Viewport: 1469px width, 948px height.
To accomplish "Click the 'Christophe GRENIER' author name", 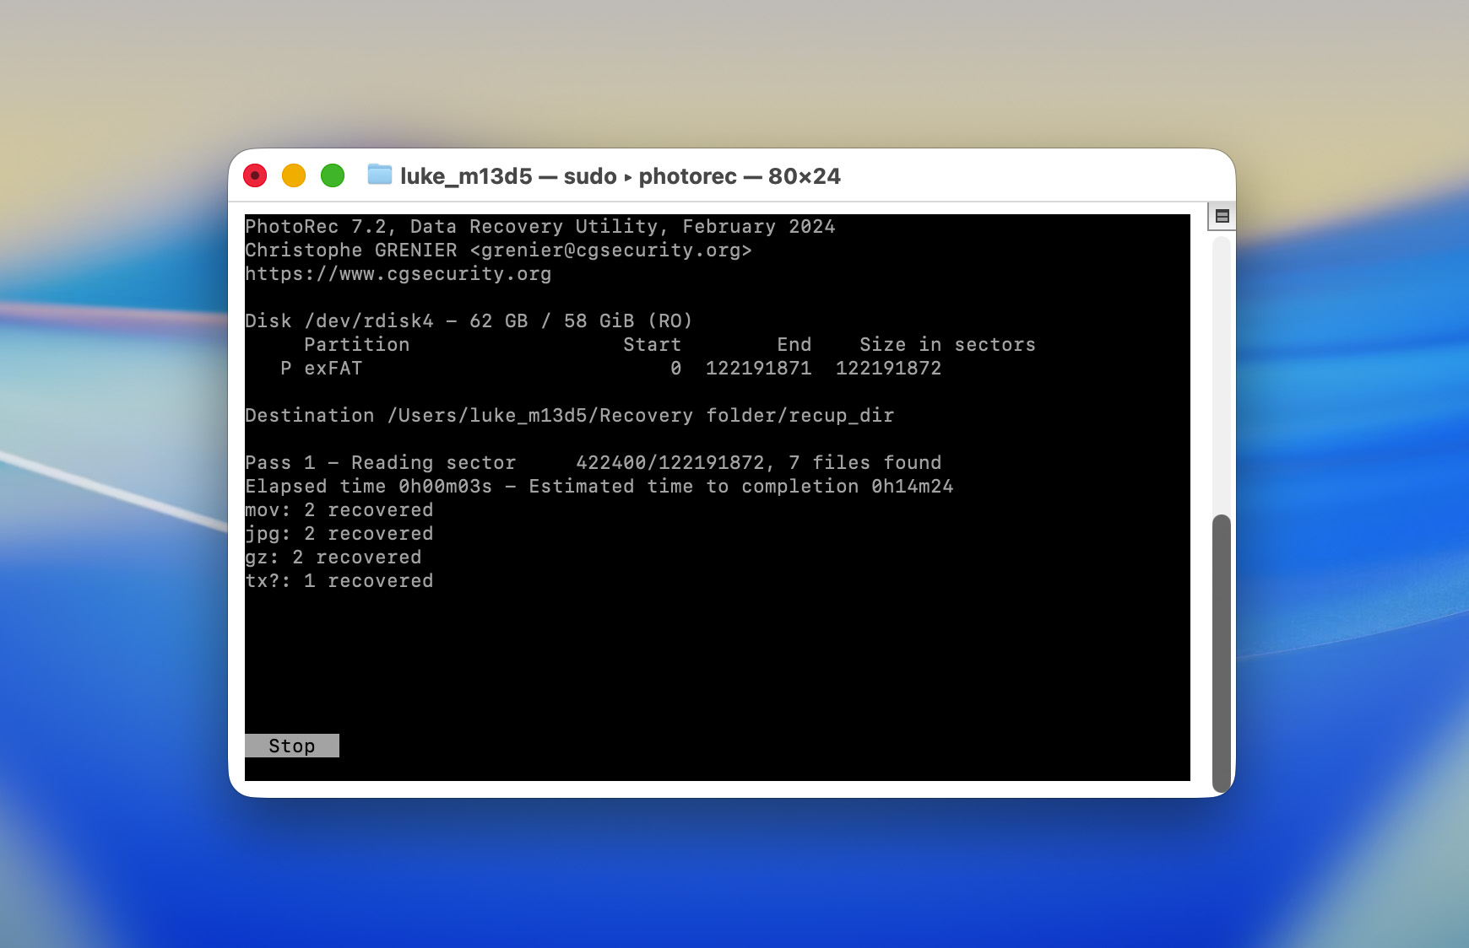I will coord(351,250).
